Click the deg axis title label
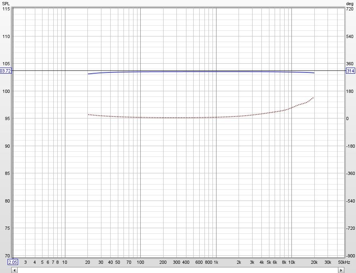Image resolution: width=356 pixels, height=273 pixels. click(350, 3)
